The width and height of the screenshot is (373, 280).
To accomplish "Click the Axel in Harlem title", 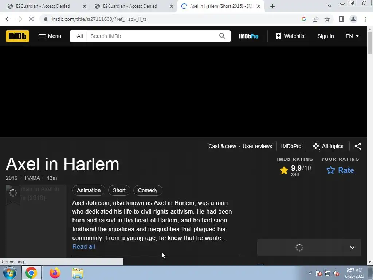I will click(62, 164).
